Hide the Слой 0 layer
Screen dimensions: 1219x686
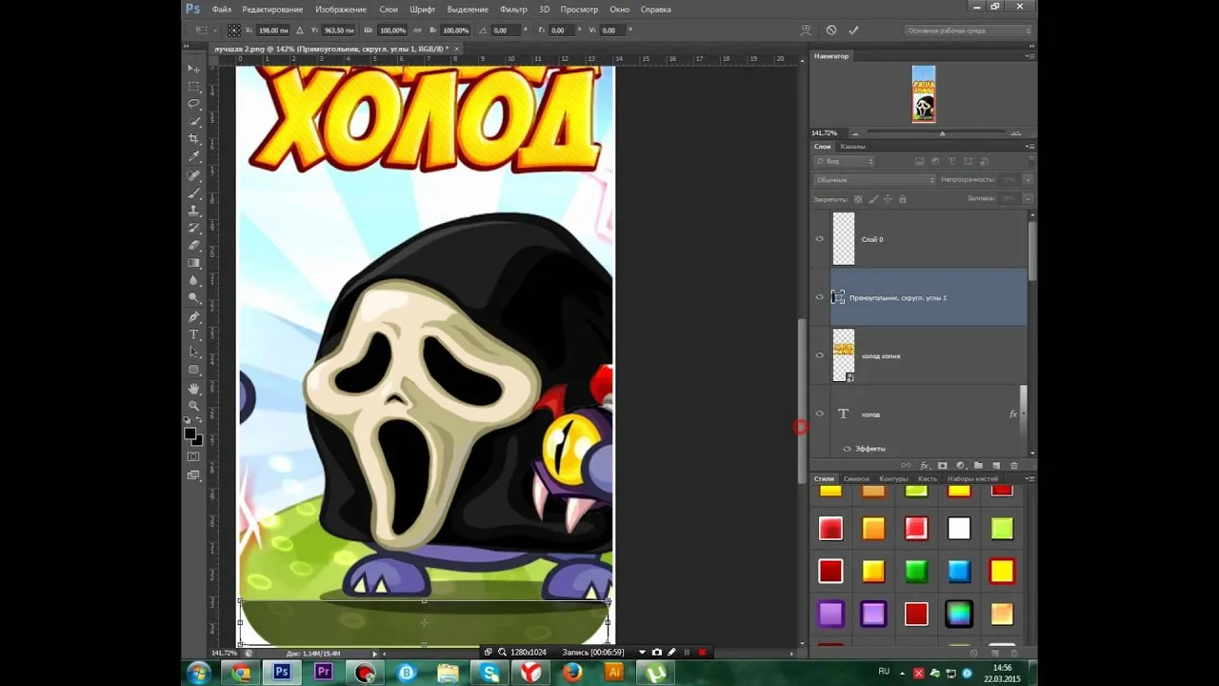point(819,239)
